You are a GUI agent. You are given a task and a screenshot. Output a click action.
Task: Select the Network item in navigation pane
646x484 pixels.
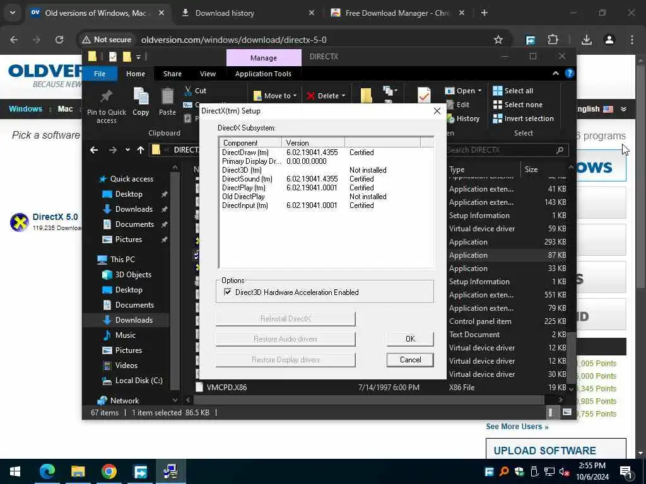124,400
